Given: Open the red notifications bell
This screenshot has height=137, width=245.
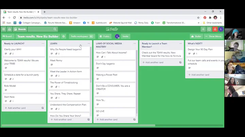Looking at the screenshot, I should [x=215, y=29].
